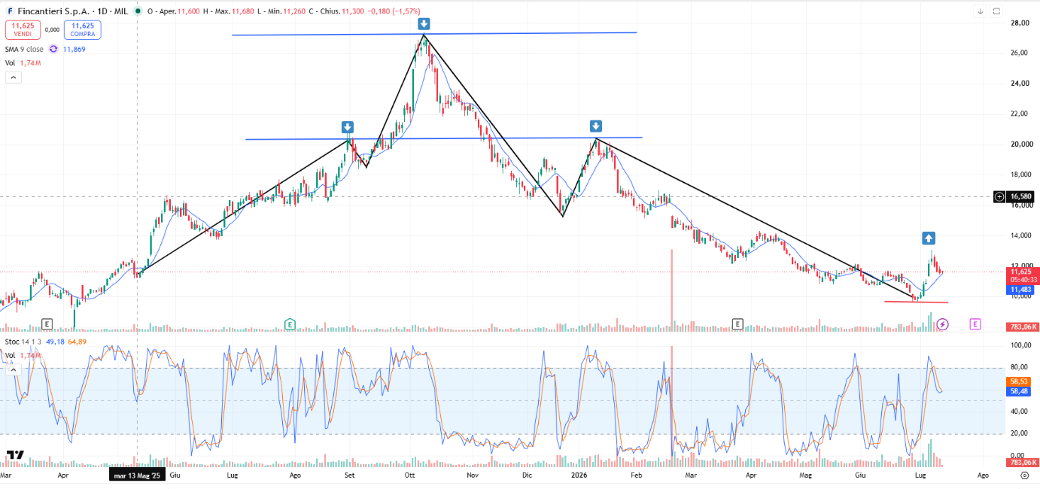1040x489 pixels.
Task: Click the down arrow pane control top right
Action: 980,11
